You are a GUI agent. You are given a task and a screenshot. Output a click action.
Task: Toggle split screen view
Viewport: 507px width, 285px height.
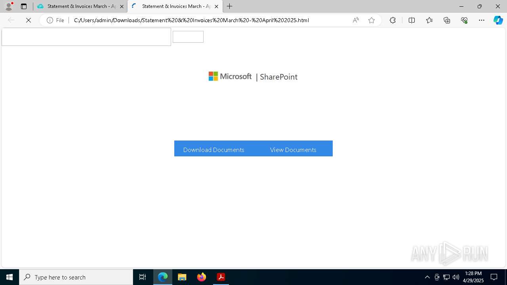(412, 20)
